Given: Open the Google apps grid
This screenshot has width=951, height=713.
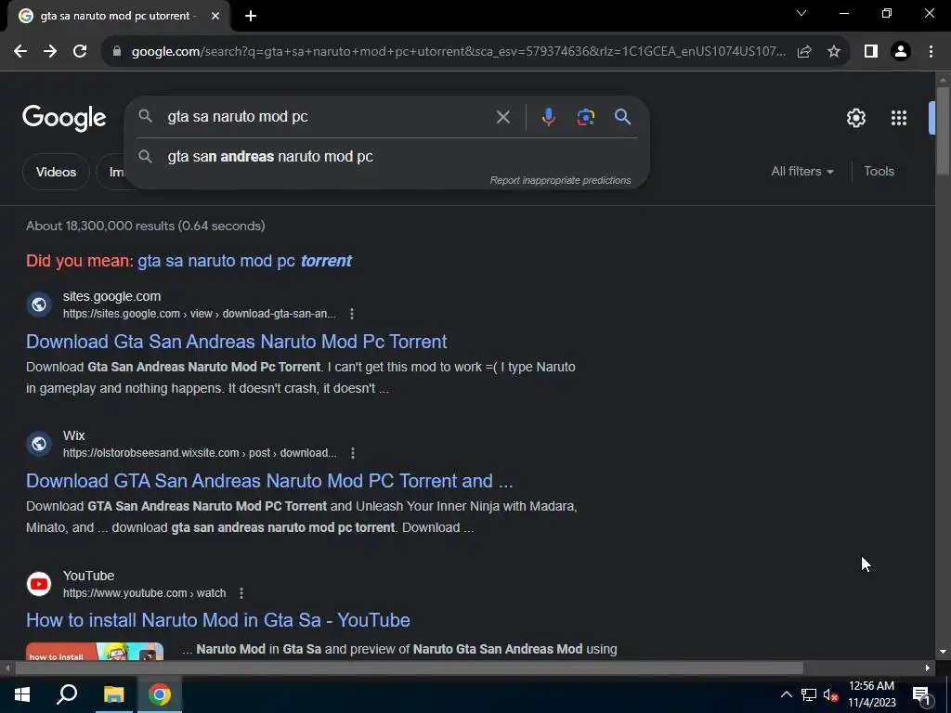Looking at the screenshot, I should [x=899, y=118].
